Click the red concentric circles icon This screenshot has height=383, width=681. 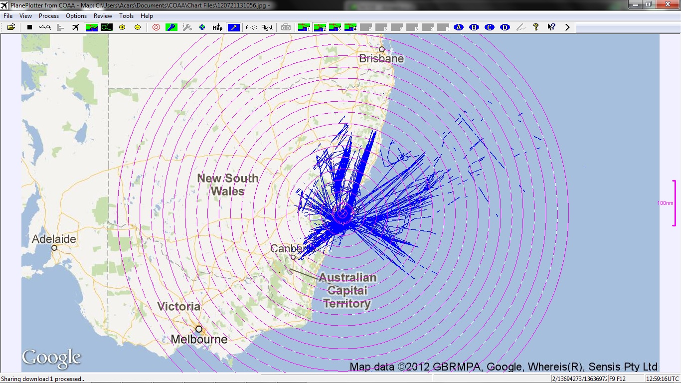[x=156, y=27]
